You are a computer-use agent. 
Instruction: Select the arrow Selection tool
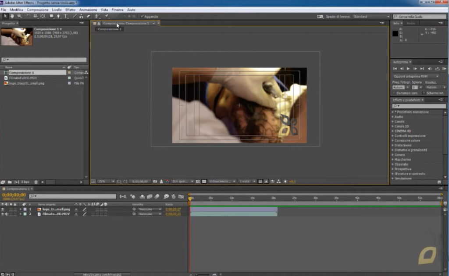pos(5,16)
